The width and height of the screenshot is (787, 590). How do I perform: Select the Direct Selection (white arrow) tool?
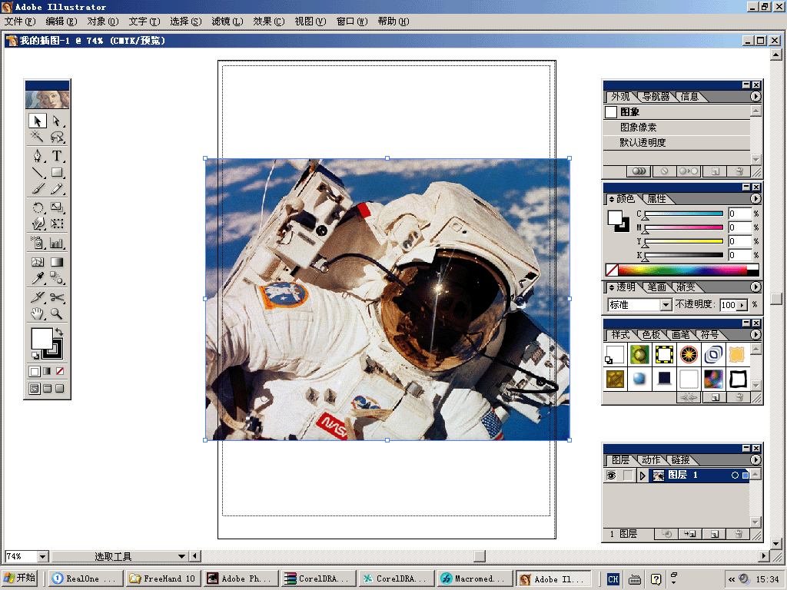(56, 121)
